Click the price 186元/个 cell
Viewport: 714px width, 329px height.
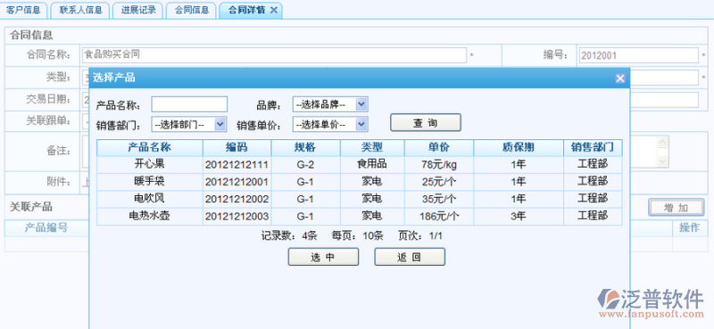click(x=439, y=217)
